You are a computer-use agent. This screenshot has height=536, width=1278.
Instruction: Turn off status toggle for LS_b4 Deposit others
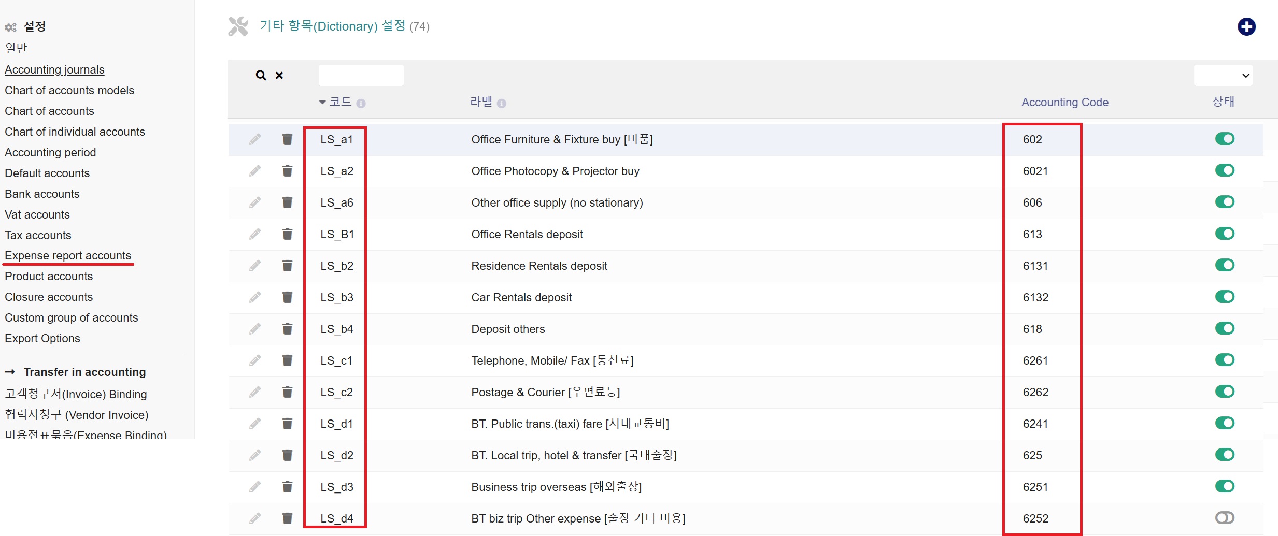[x=1224, y=328]
